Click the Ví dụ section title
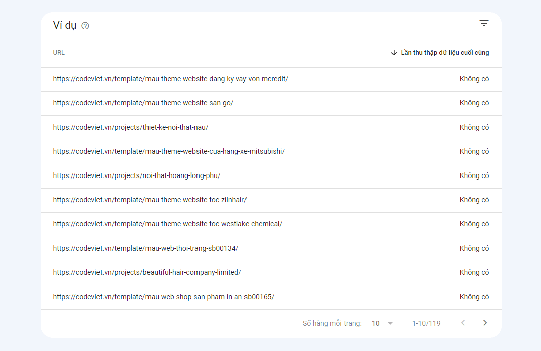 coord(65,26)
